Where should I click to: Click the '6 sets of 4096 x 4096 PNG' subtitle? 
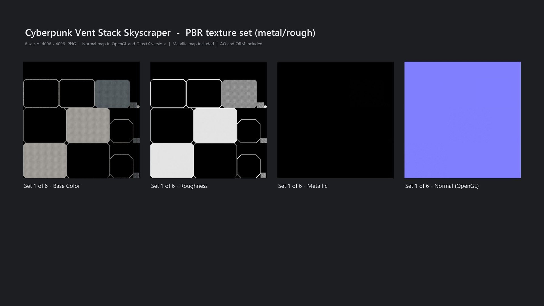tap(50, 44)
